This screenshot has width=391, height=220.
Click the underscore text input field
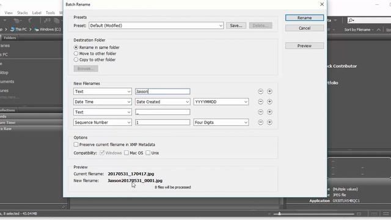point(163,112)
